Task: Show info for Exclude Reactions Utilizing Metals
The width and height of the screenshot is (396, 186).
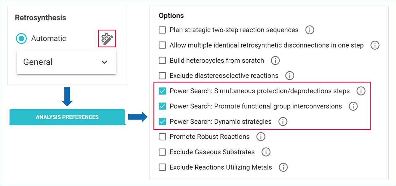Action: tap(283, 167)
